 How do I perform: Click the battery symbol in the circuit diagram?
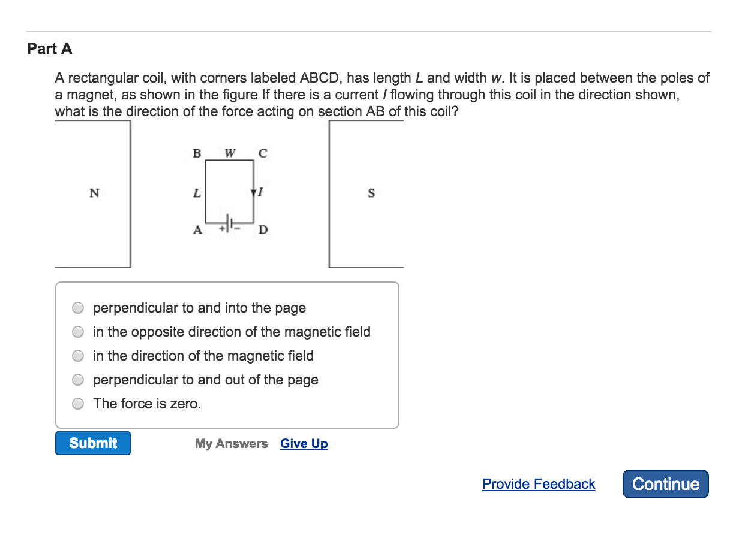[229, 221]
